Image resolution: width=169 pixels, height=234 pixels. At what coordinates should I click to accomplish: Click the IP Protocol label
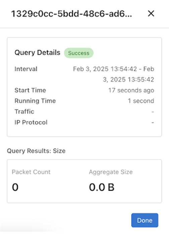click(x=31, y=123)
